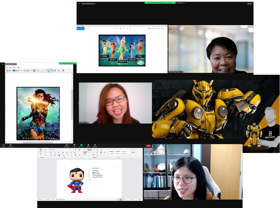Image resolution: width=280 pixels, height=208 pixels.
Task: Click the Editing search button in Word
Action: [133, 151]
